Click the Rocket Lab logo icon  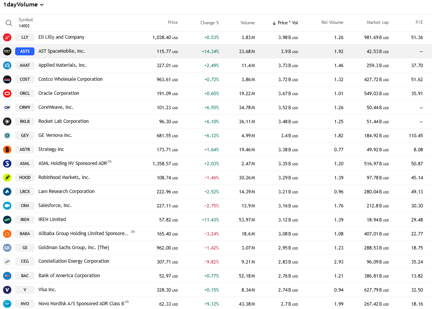click(7, 121)
